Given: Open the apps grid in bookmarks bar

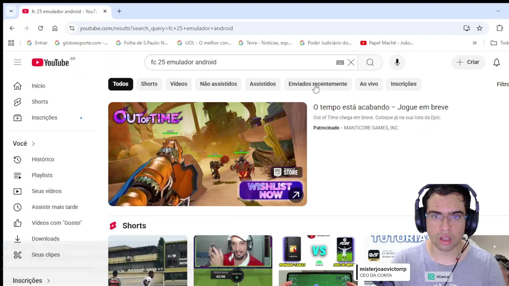Looking at the screenshot, I should [11, 43].
